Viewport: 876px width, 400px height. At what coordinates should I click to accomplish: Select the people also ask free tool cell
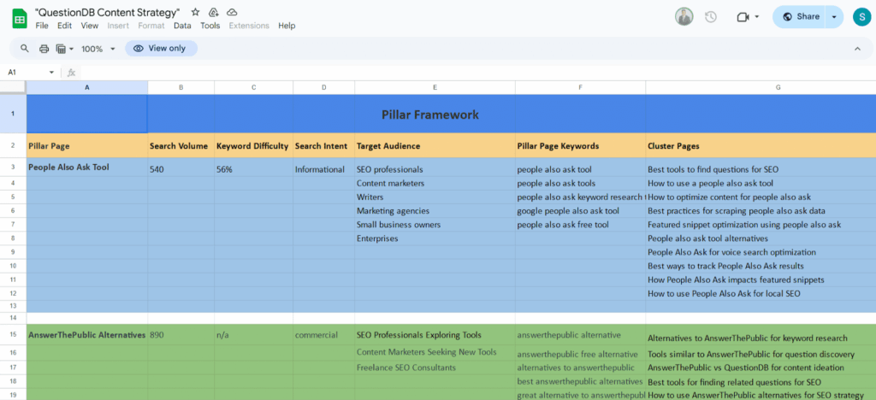pyautogui.click(x=581, y=224)
